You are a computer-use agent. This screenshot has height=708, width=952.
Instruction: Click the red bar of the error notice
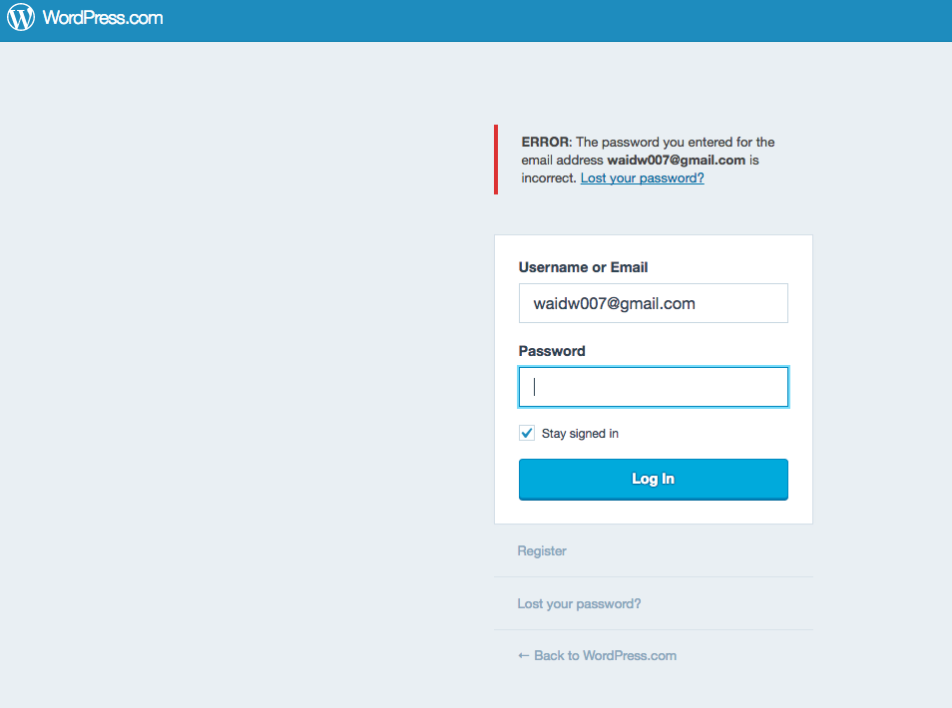(496, 160)
